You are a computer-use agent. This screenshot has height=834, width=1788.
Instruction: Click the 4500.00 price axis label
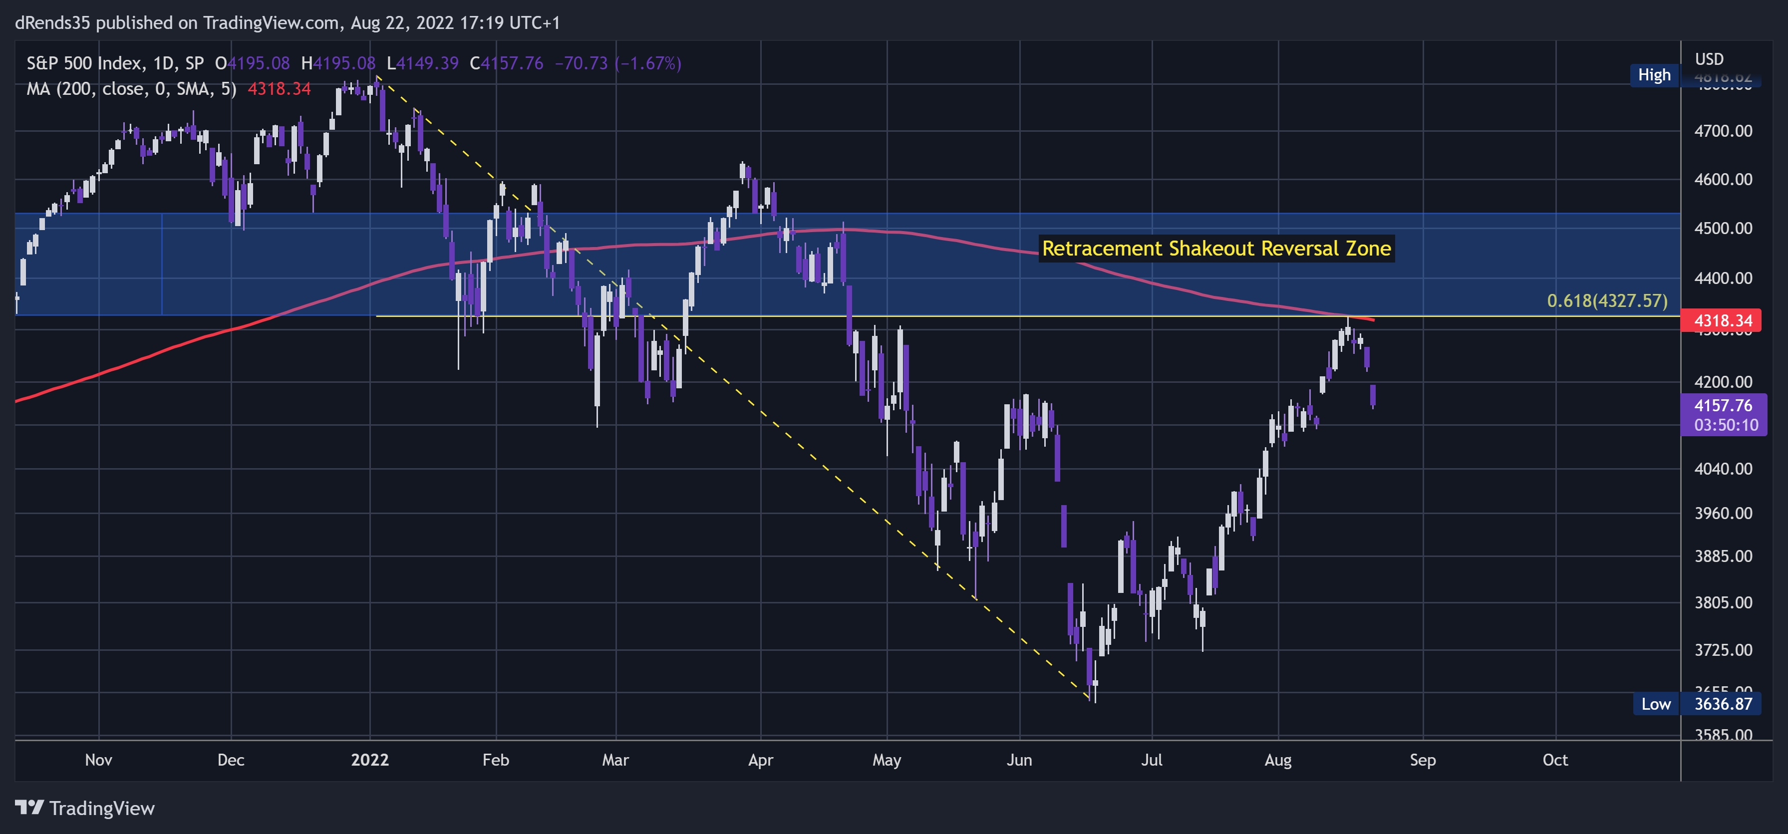[1723, 229]
